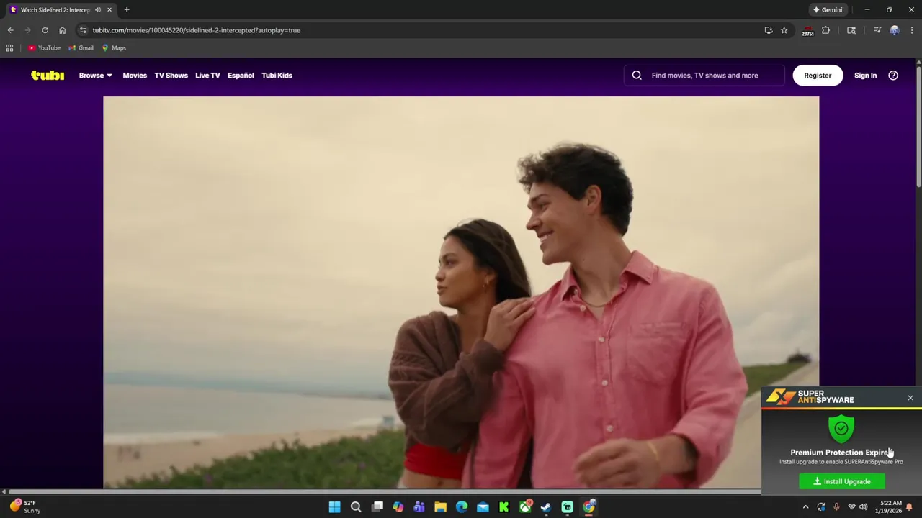Click the Sidelined 2 video player
The height and width of the screenshot is (518, 922).
461,292
